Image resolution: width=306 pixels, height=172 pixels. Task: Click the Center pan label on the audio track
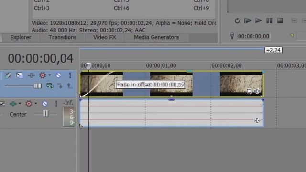(x=18, y=114)
